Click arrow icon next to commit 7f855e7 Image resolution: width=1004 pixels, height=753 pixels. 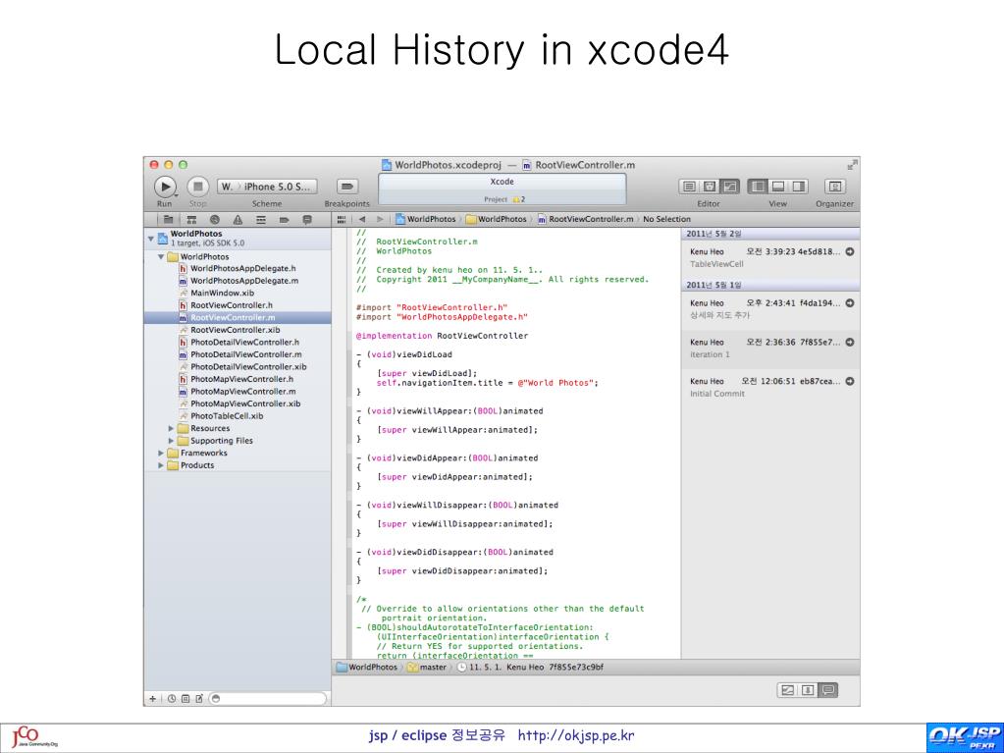[850, 342]
